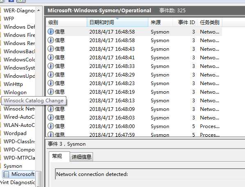This screenshot has width=245, height=187.
Task: Click Netwo... category in 16:48:33 row
Action: click(210, 66)
